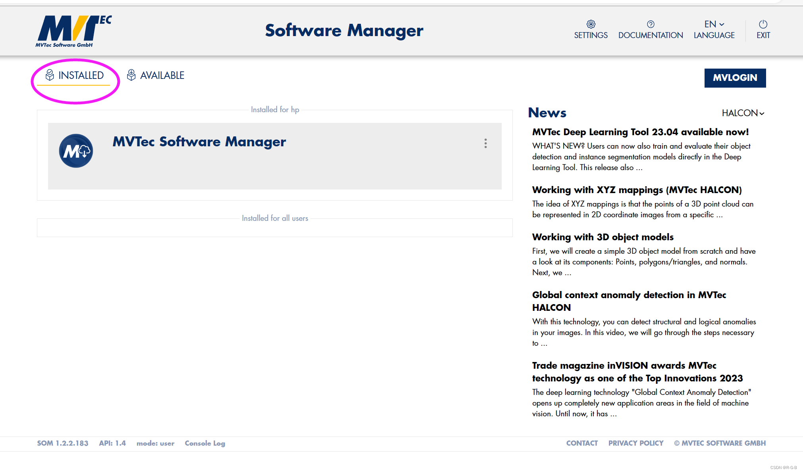Click the EXIT label
The height and width of the screenshot is (473, 803).
click(x=763, y=35)
